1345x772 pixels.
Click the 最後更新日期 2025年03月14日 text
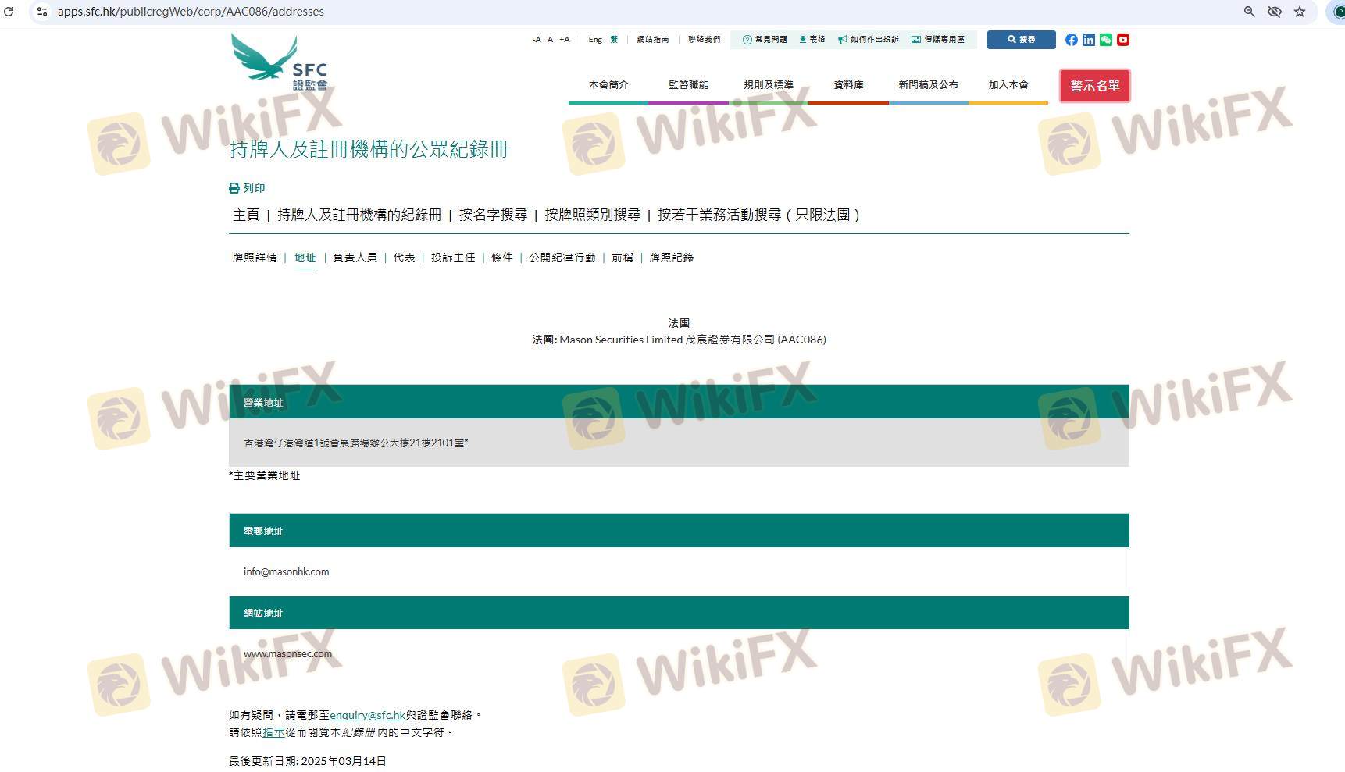tap(308, 761)
